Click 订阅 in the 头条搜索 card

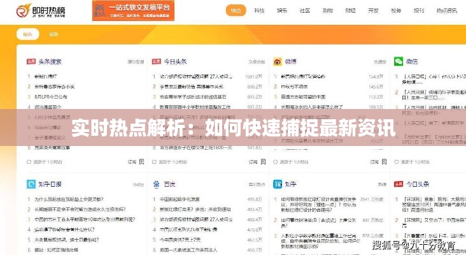point(132,162)
